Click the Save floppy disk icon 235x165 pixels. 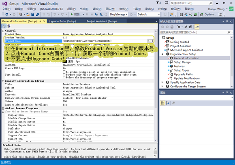(32, 15)
